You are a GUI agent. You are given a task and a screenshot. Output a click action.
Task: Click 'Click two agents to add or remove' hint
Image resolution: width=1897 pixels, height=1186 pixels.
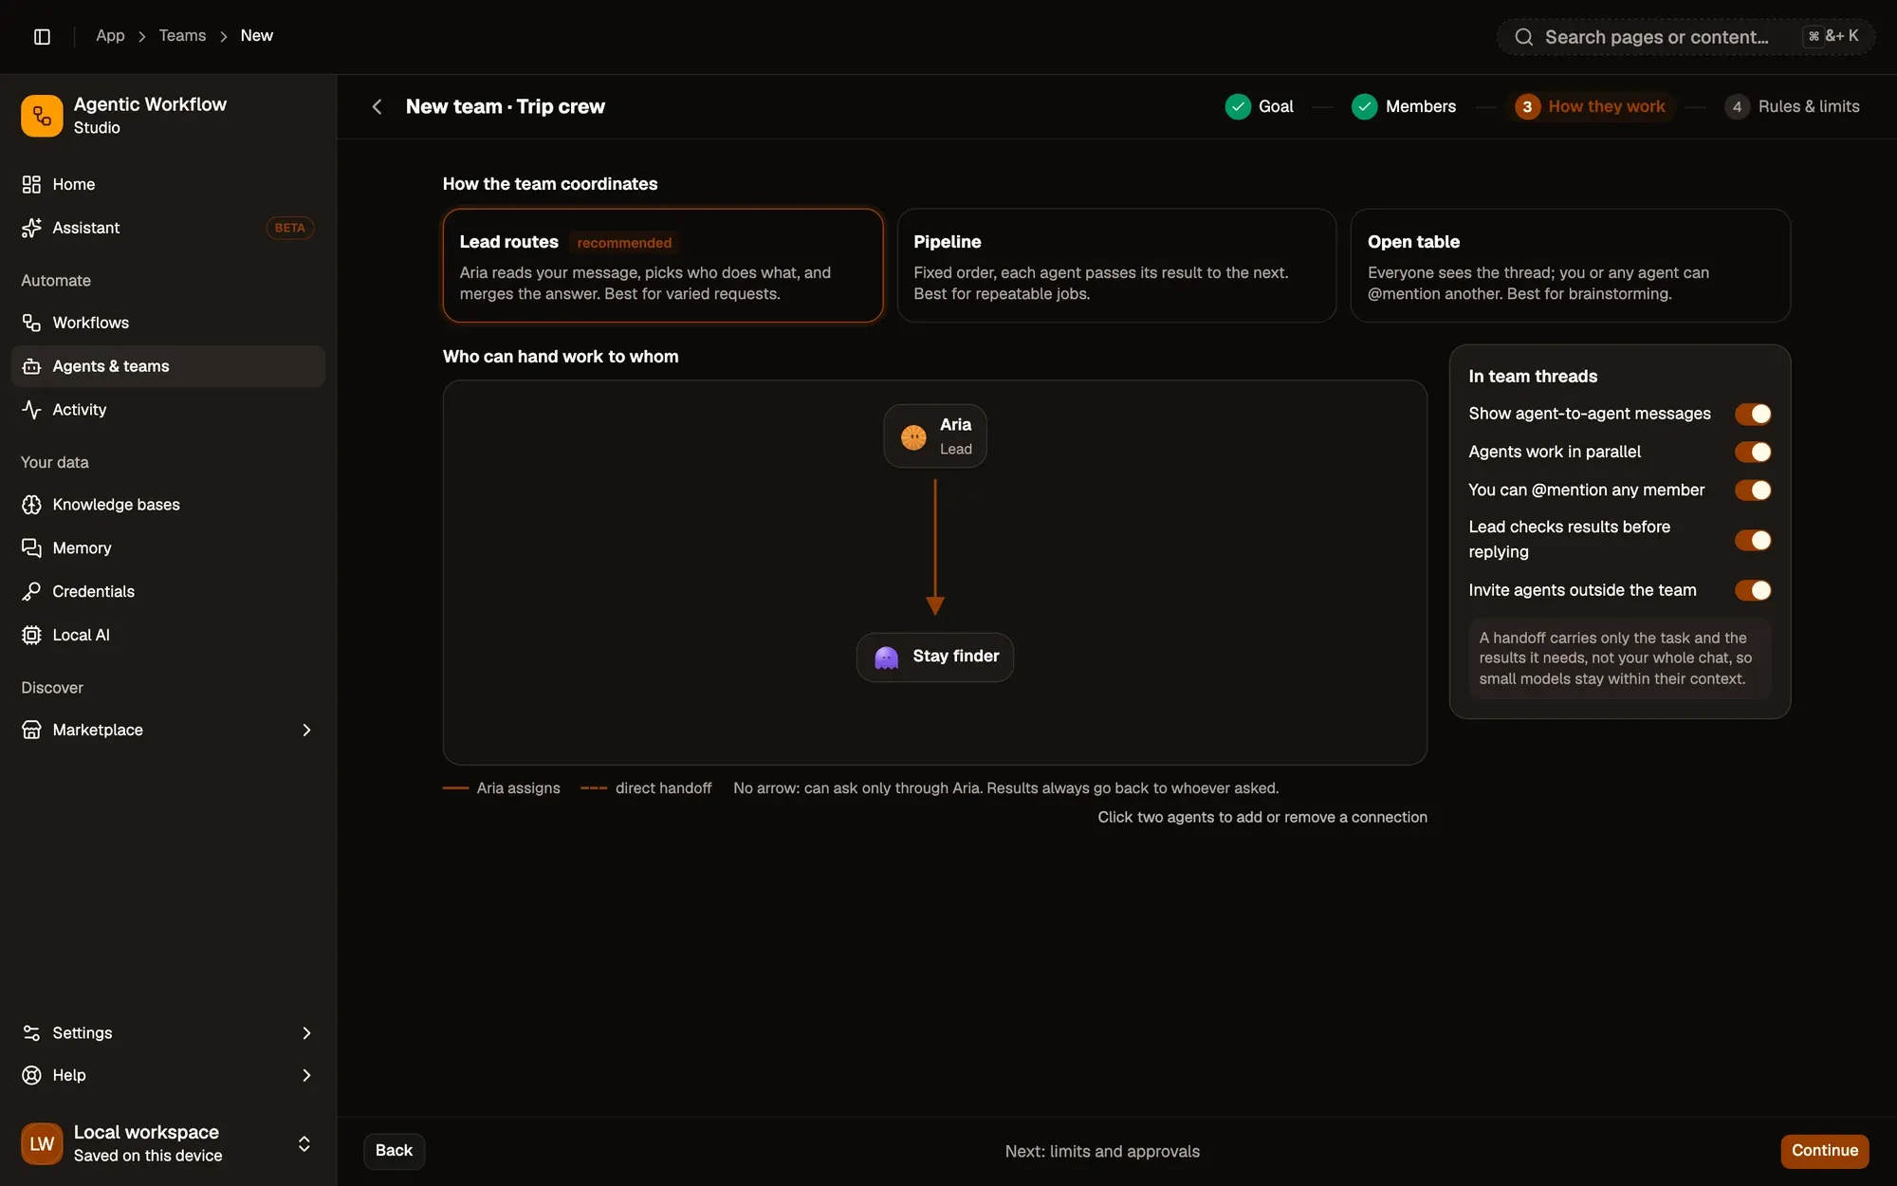pyautogui.click(x=1262, y=818)
